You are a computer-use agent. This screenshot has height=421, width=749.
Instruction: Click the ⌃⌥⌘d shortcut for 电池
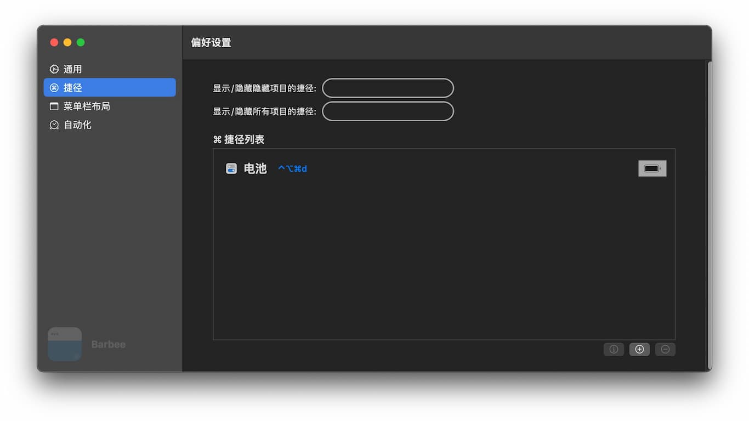292,169
